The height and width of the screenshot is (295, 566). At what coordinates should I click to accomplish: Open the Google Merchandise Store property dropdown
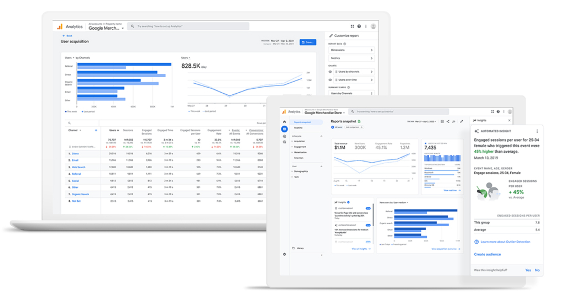324,112
